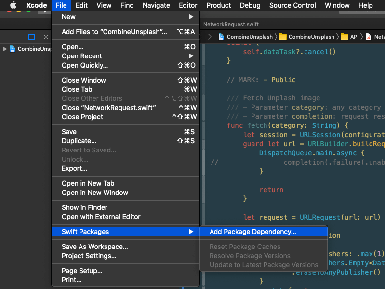385x289 pixels.
Task: Open the Debug menu
Action: click(x=250, y=5)
